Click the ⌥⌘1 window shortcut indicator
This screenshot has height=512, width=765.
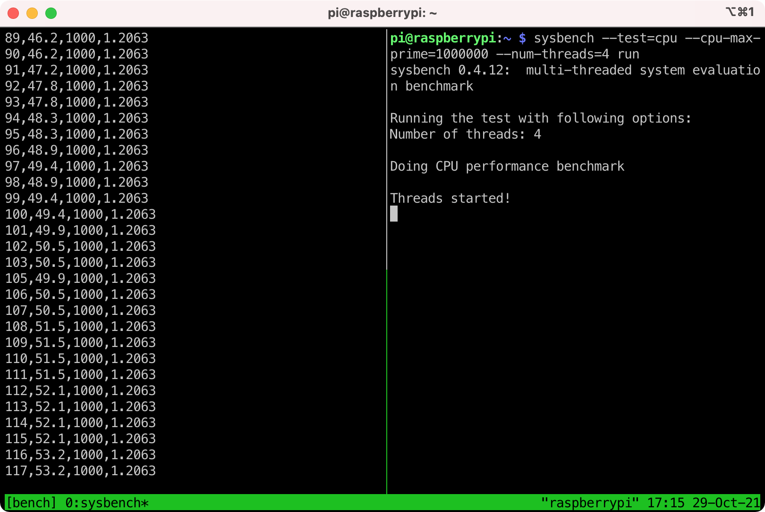739,12
